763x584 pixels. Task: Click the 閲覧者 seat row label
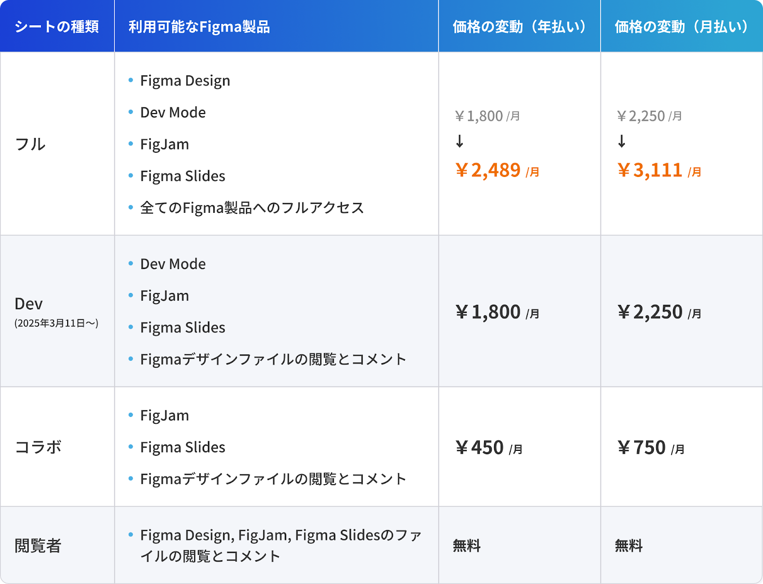(38, 545)
